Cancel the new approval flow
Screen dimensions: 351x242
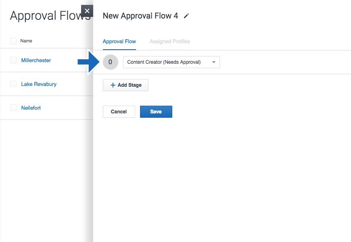tap(119, 112)
